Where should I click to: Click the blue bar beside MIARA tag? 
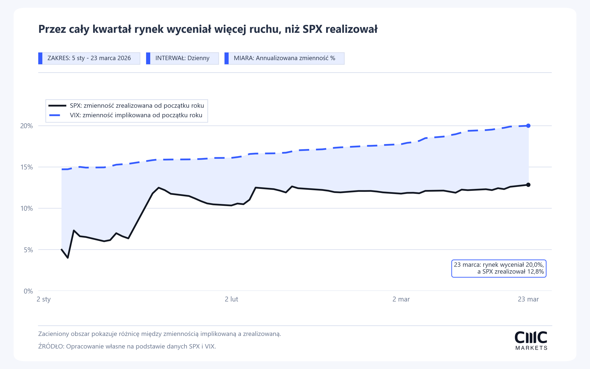226,58
